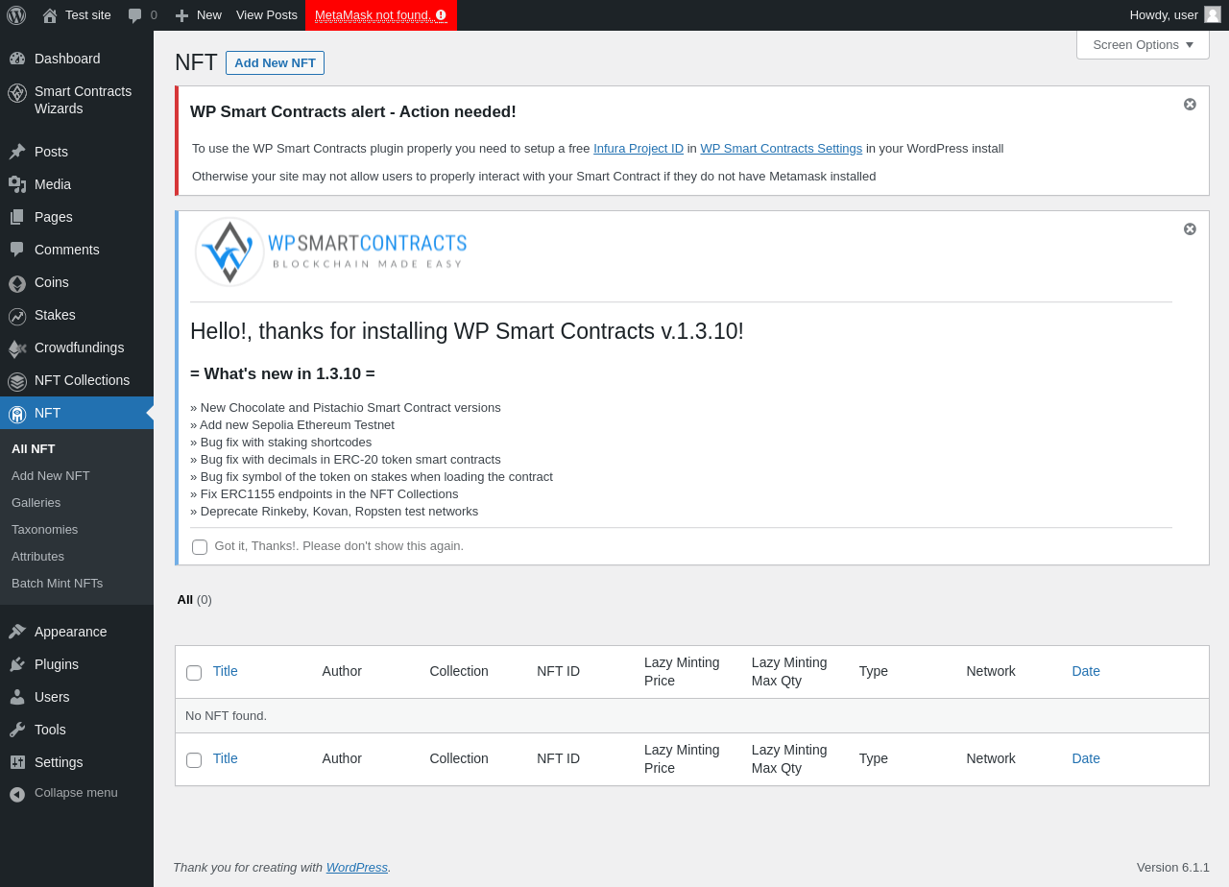The image size is (1229, 887).
Task: Click the WP Smart Contracts logo image
Action: click(330, 252)
